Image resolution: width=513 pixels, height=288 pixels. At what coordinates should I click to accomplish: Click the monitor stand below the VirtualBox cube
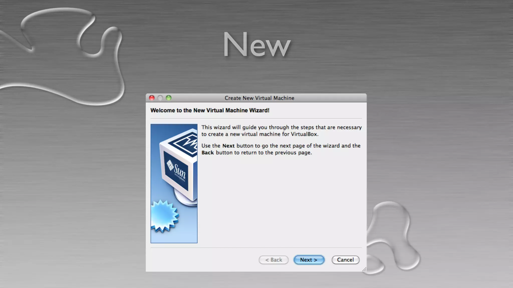tap(185, 200)
